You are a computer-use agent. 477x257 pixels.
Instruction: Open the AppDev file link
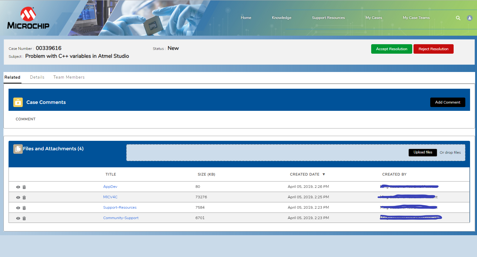[x=110, y=187]
